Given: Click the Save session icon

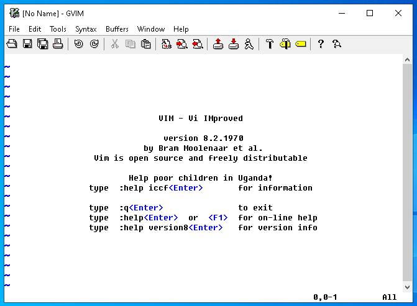Looking at the screenshot, I should tap(234, 44).
